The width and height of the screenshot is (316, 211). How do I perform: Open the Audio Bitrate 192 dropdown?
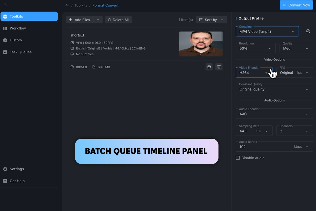pyautogui.click(x=274, y=147)
